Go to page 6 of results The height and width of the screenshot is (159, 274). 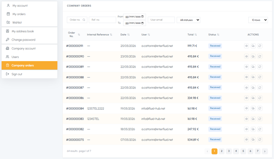[250, 151]
